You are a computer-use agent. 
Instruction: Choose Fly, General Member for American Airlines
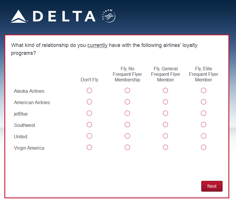[x=165, y=102]
